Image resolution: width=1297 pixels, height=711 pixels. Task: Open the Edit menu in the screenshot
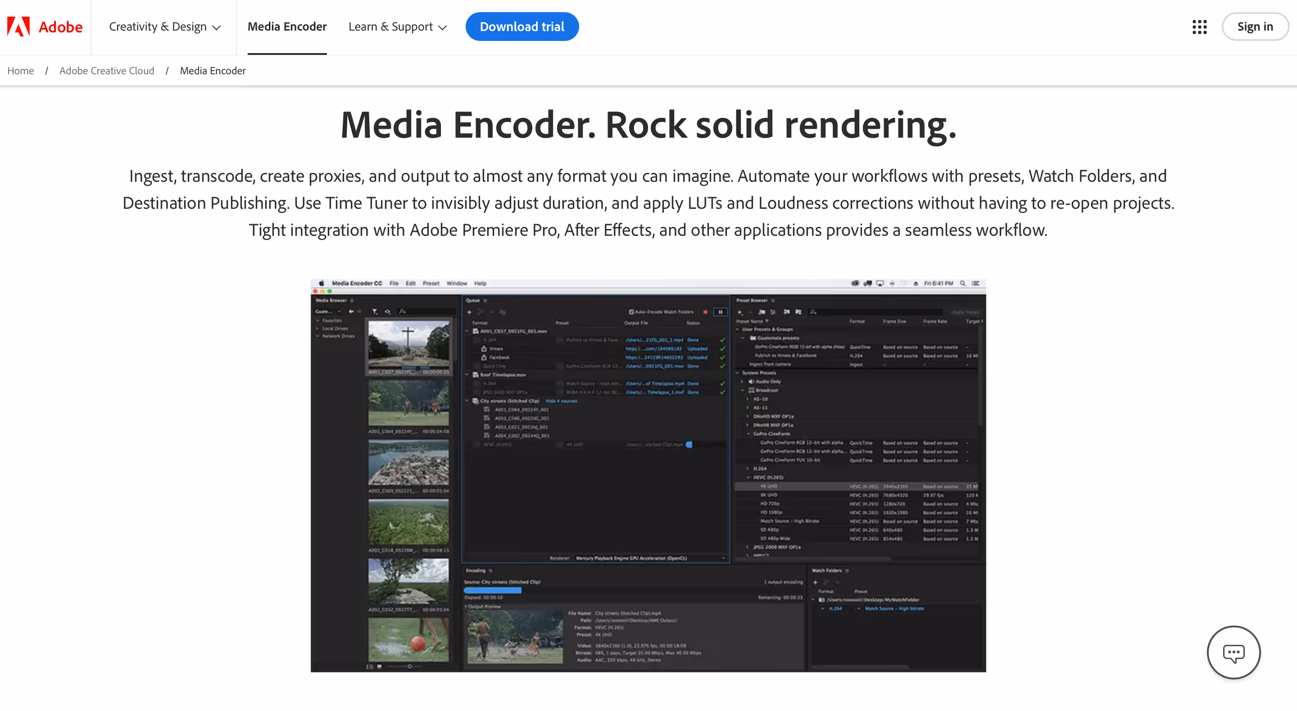(x=411, y=283)
